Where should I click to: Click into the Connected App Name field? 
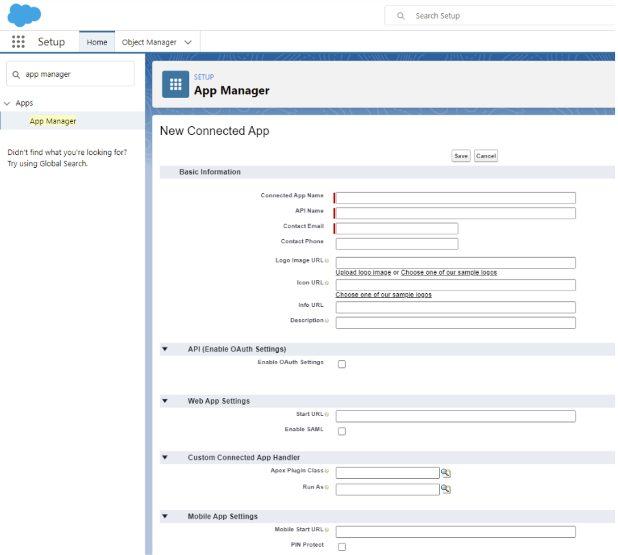pos(456,198)
